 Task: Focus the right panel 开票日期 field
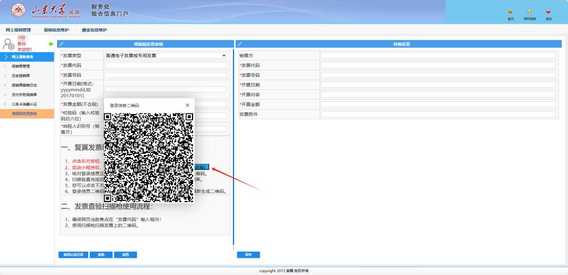click(x=438, y=85)
